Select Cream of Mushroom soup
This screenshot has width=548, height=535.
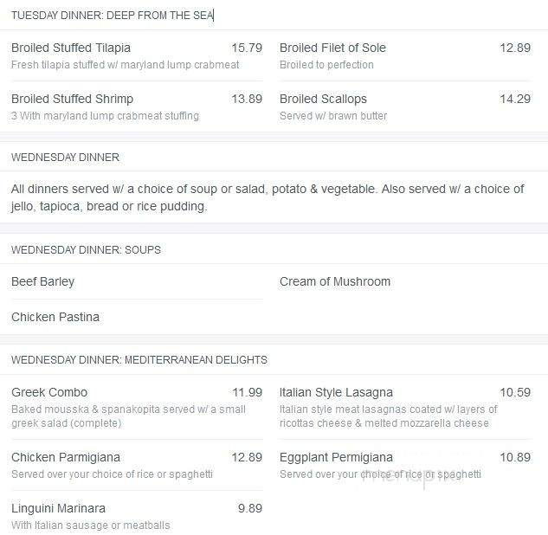pos(335,281)
